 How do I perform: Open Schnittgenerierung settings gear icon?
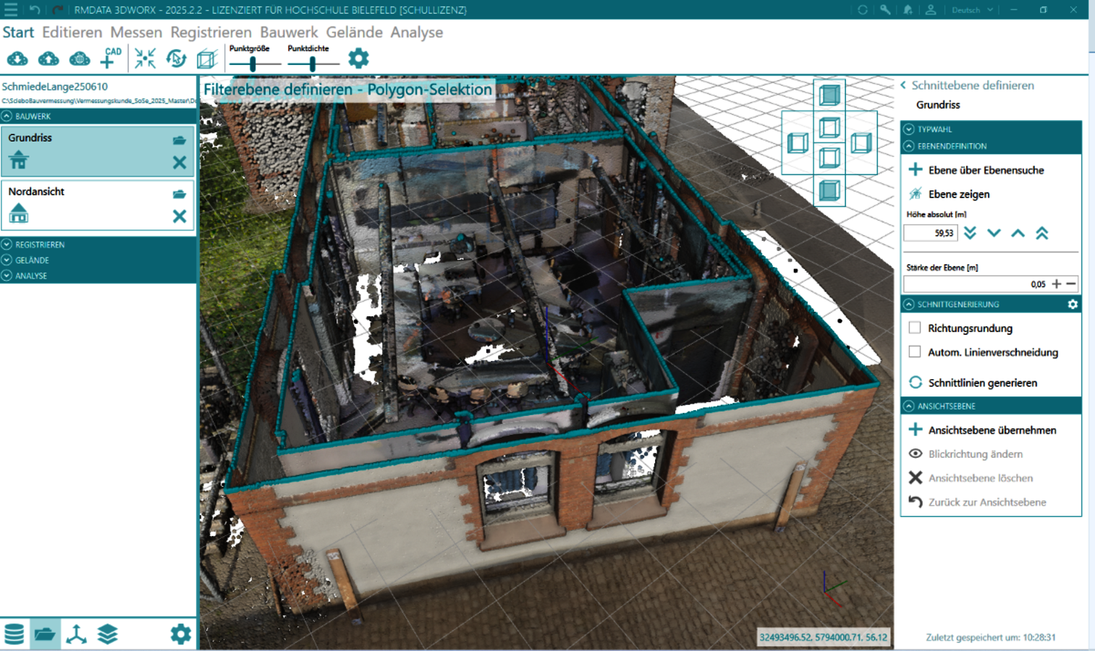point(1073,305)
